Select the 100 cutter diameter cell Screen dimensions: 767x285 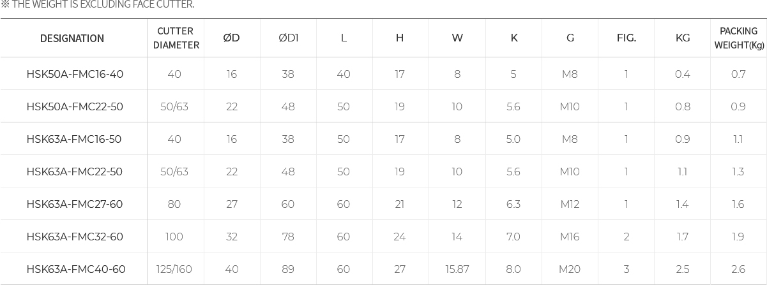pos(174,237)
